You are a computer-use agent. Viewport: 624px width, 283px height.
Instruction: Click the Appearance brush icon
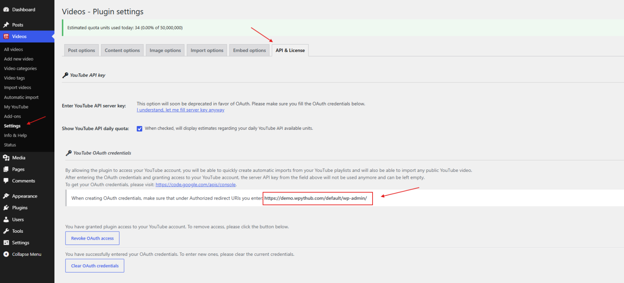tap(6, 196)
